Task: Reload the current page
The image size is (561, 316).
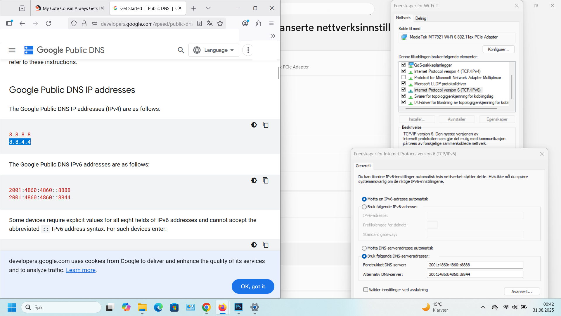Action: (x=49, y=23)
